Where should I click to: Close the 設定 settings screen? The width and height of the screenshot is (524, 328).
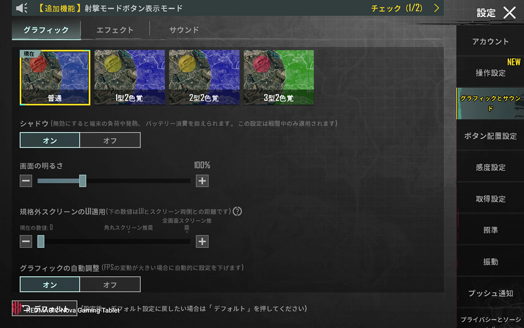pyautogui.click(x=509, y=12)
